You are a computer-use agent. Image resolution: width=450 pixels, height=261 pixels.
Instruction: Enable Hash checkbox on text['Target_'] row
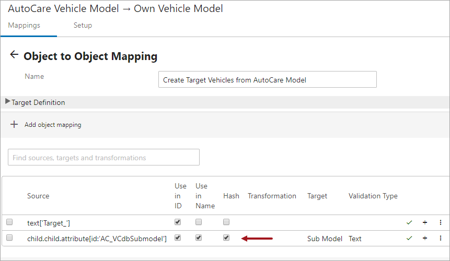pos(226,222)
